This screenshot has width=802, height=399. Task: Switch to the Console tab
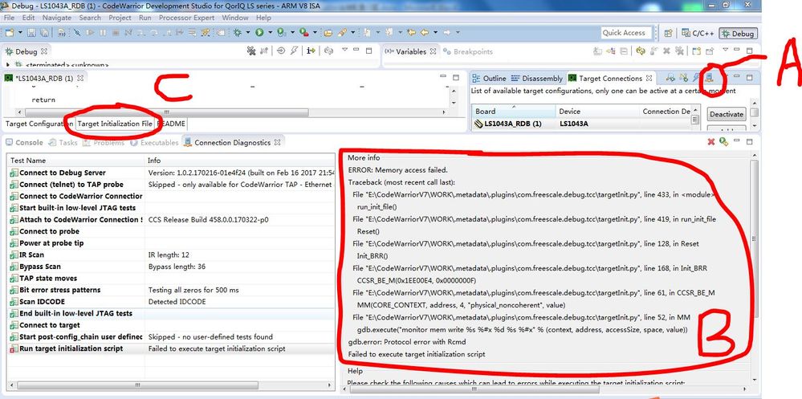coord(25,143)
